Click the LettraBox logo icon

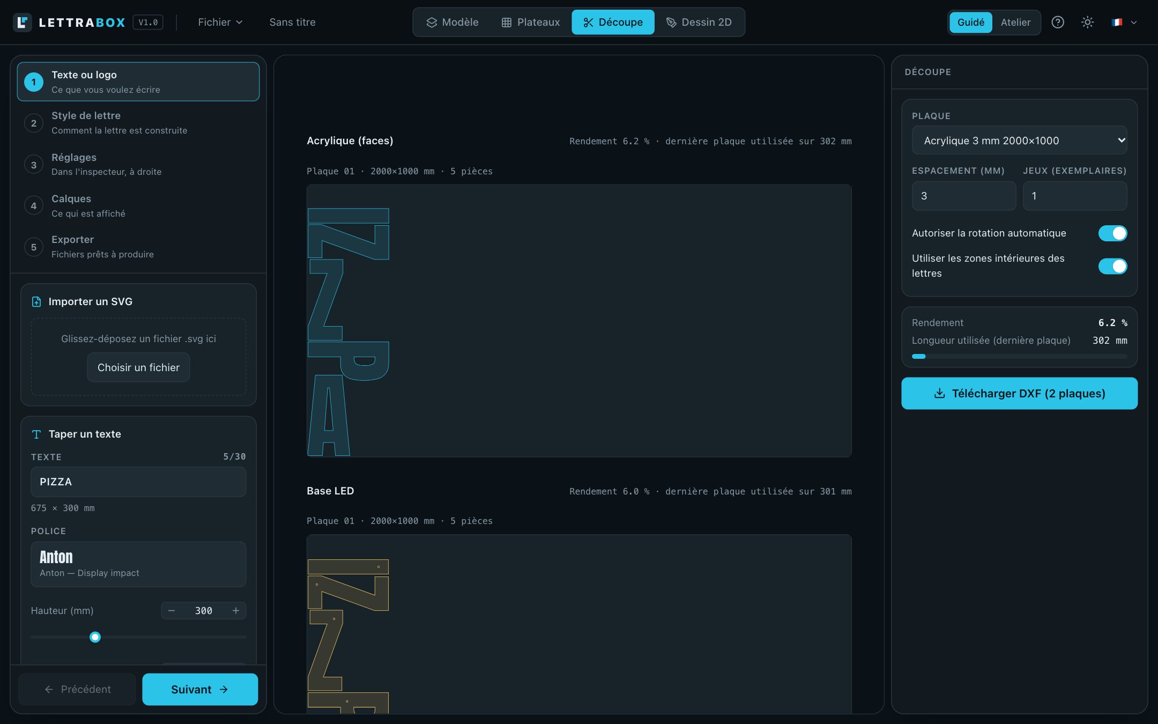23,22
